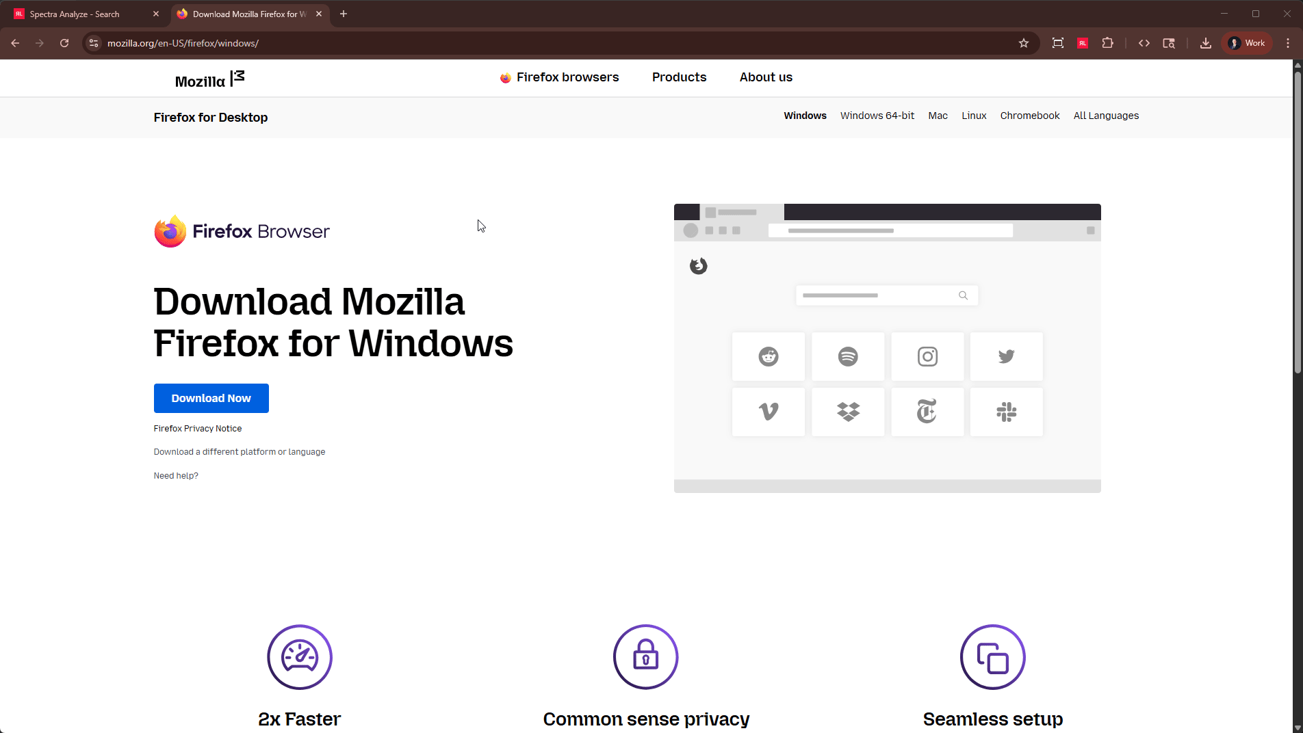1303x733 pixels.
Task: Select the Linux platform link
Action: pyautogui.click(x=974, y=116)
